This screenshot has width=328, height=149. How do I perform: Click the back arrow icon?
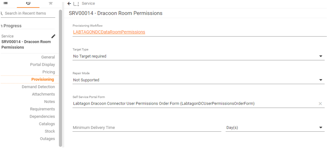point(69,4)
